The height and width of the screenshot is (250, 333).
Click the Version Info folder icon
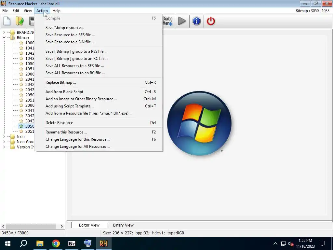tap(13, 147)
